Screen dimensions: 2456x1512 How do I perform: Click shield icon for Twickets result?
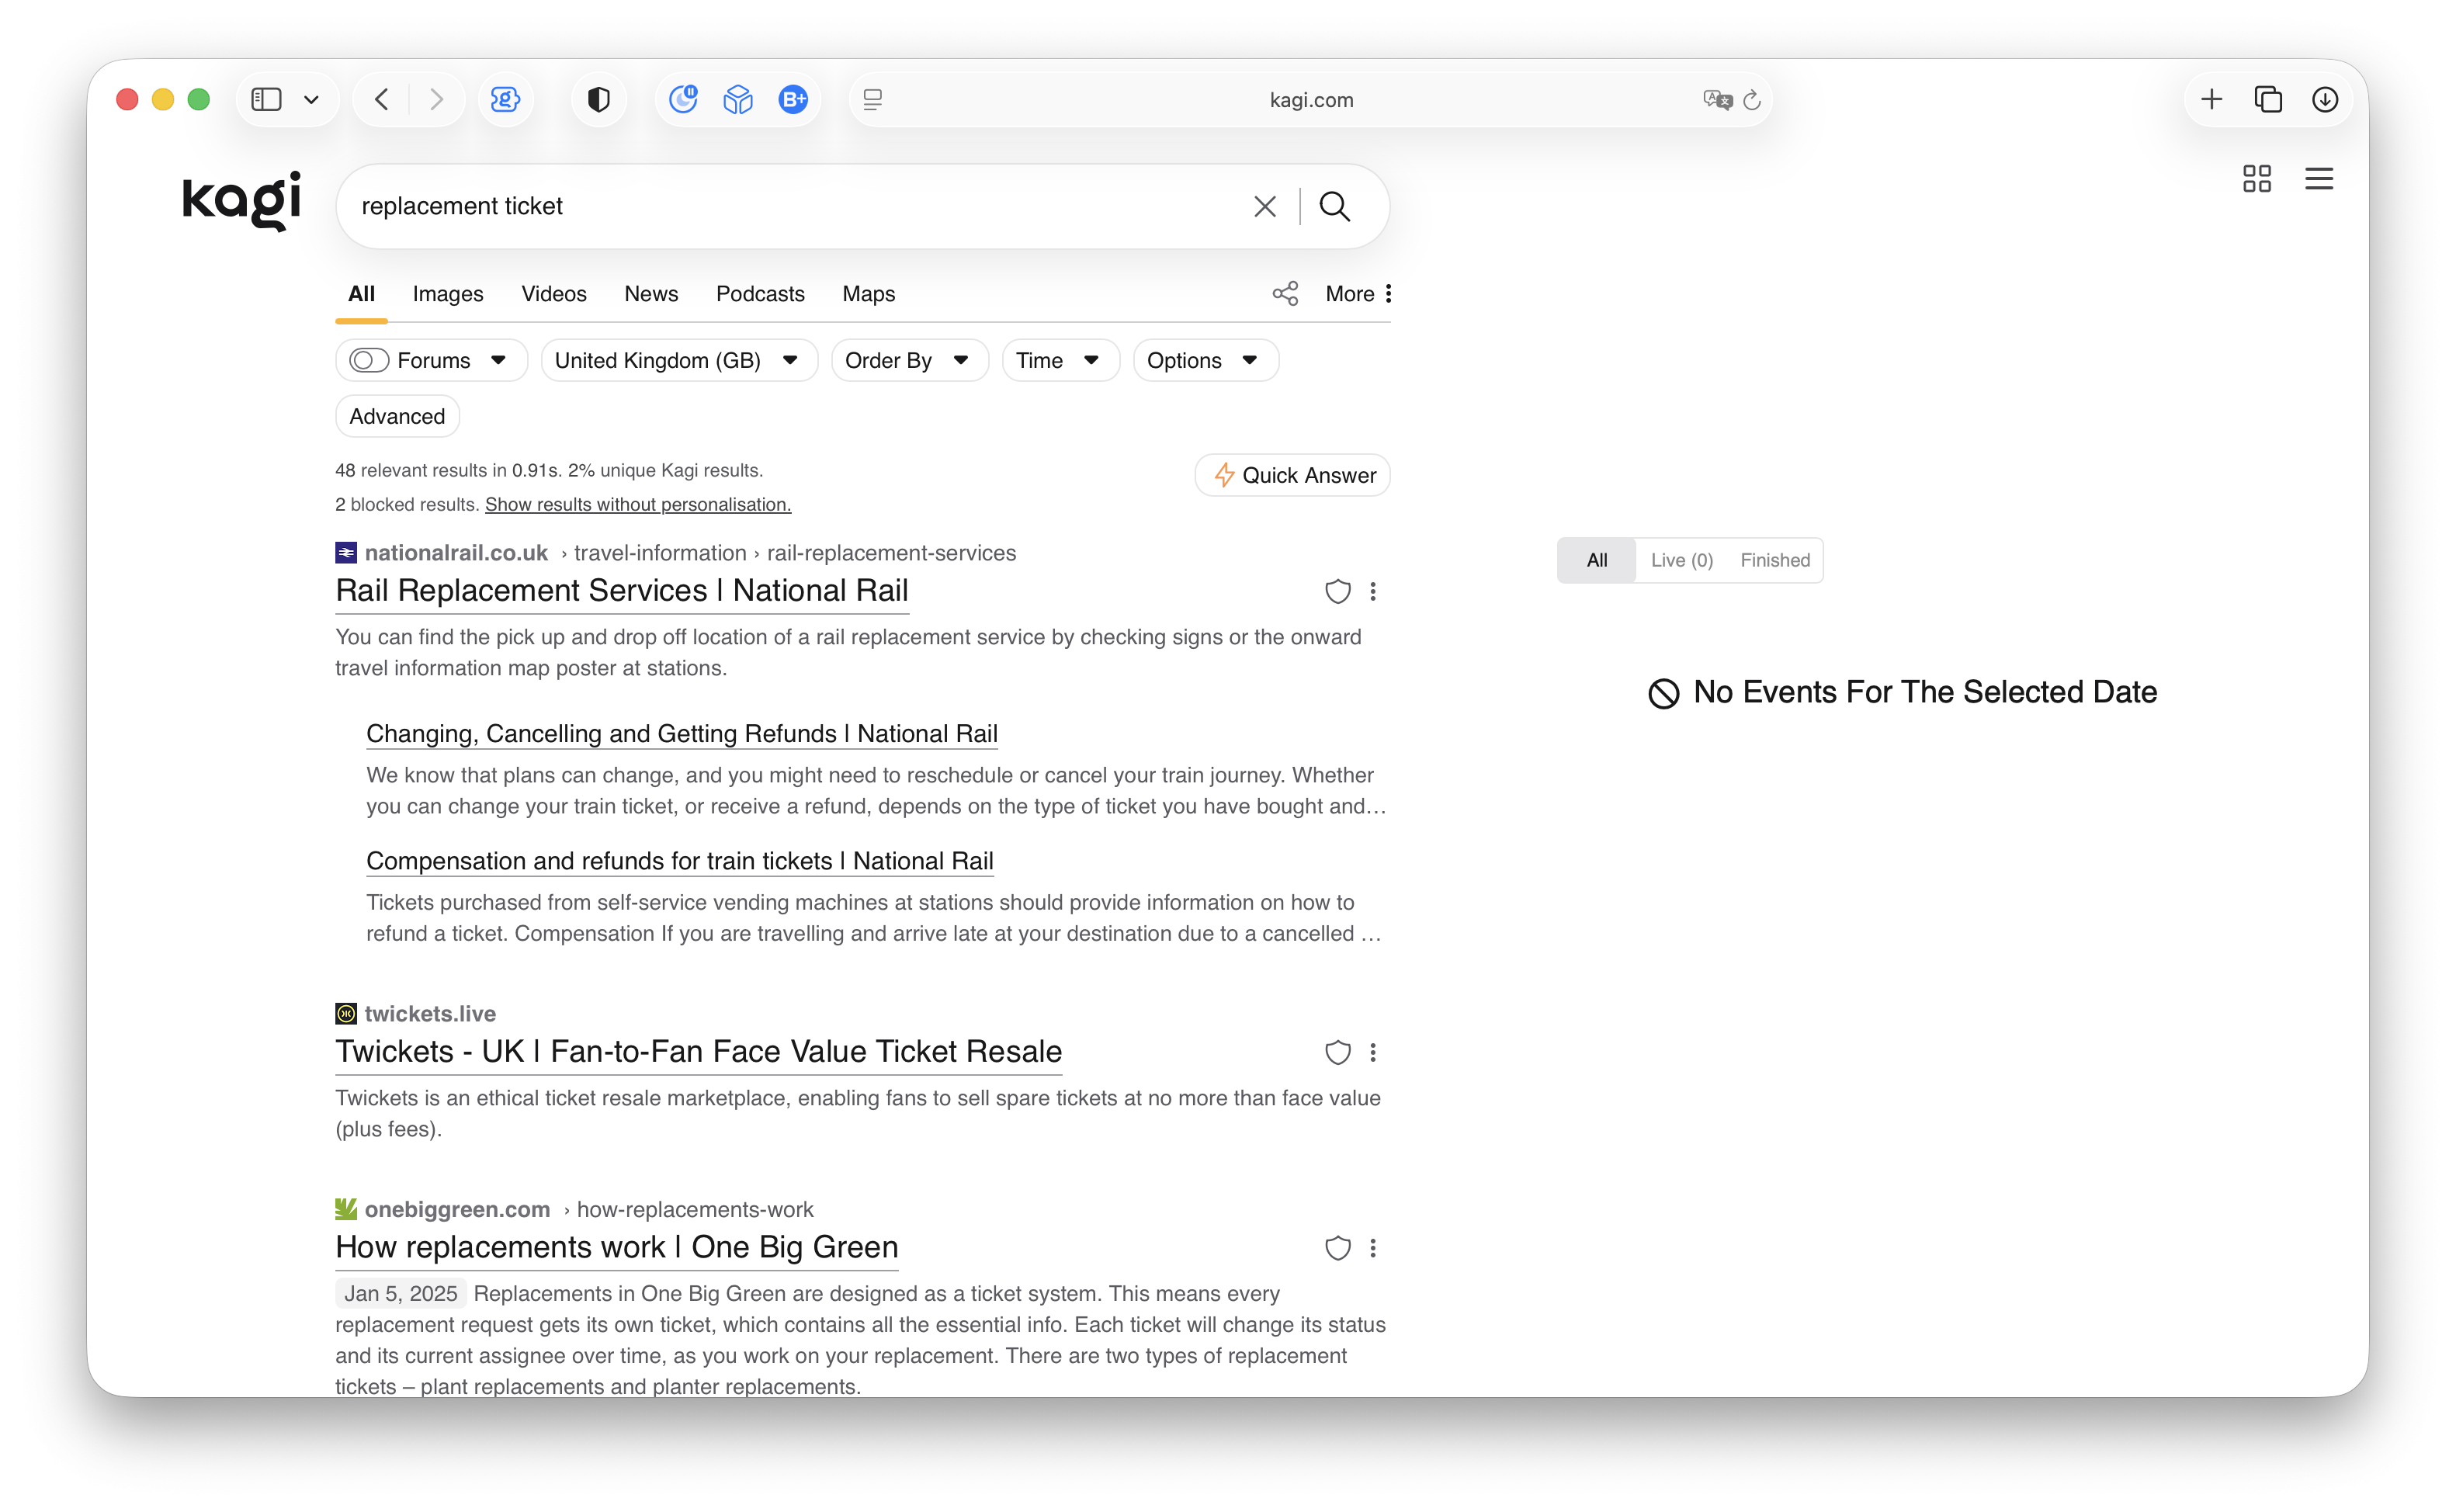(x=1337, y=1052)
